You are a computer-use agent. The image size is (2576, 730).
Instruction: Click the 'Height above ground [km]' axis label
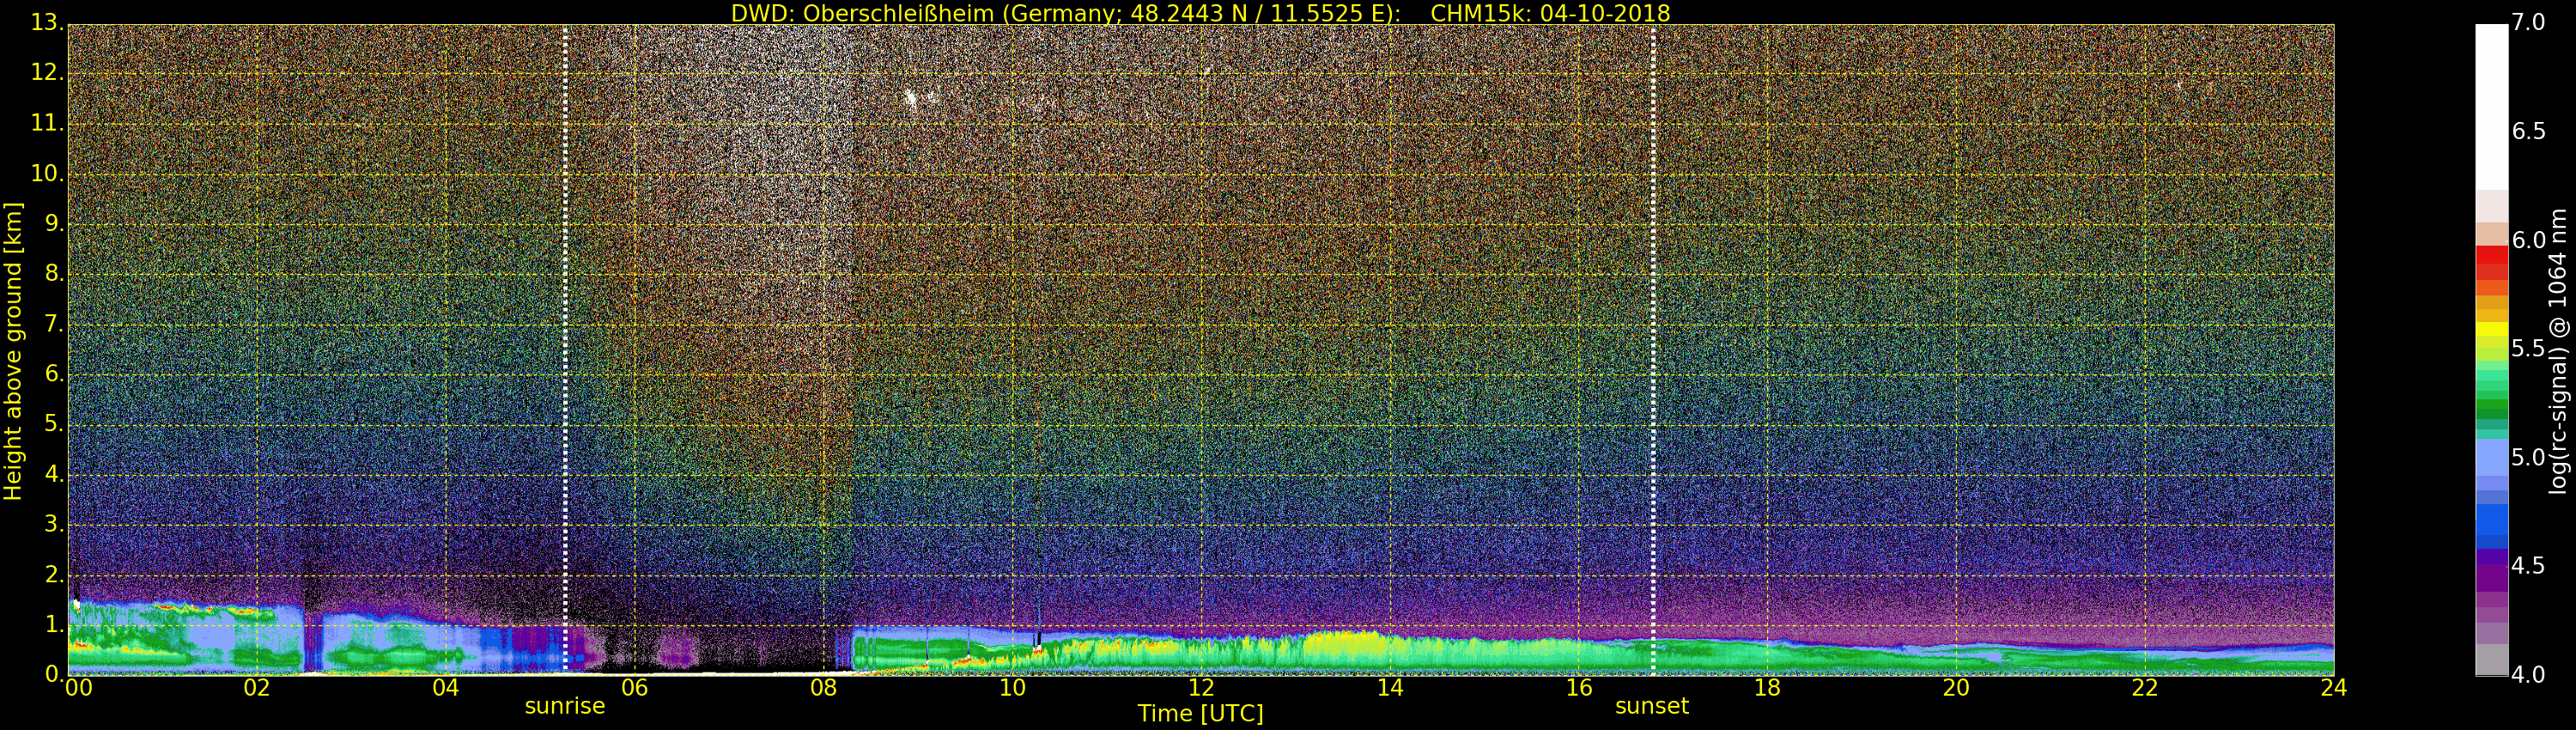(x=13, y=350)
